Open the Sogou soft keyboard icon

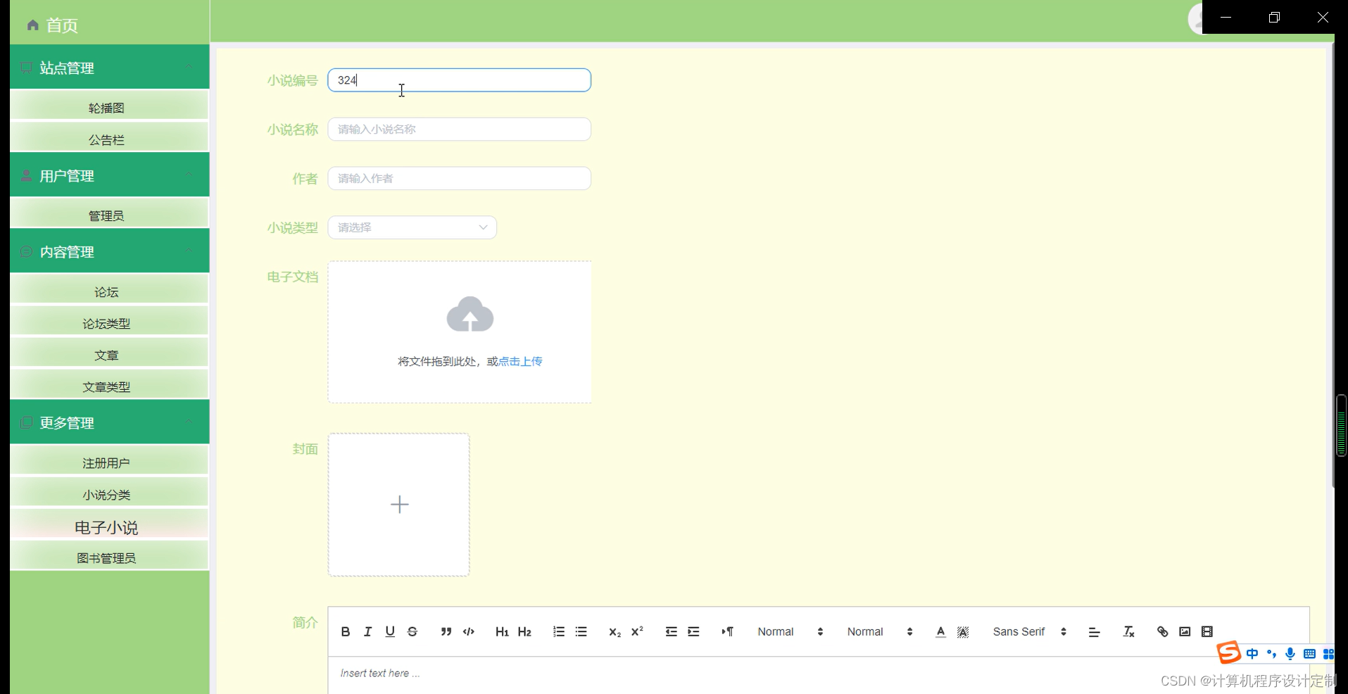pos(1309,654)
